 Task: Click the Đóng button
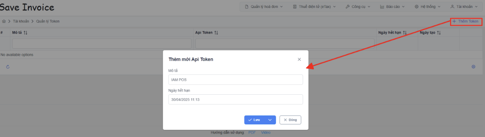pos(290,120)
